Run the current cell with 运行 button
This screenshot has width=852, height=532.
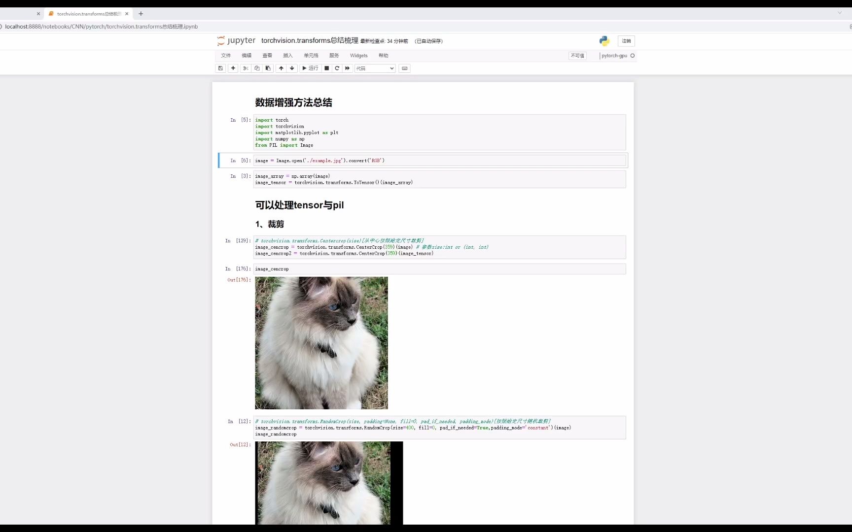310,68
